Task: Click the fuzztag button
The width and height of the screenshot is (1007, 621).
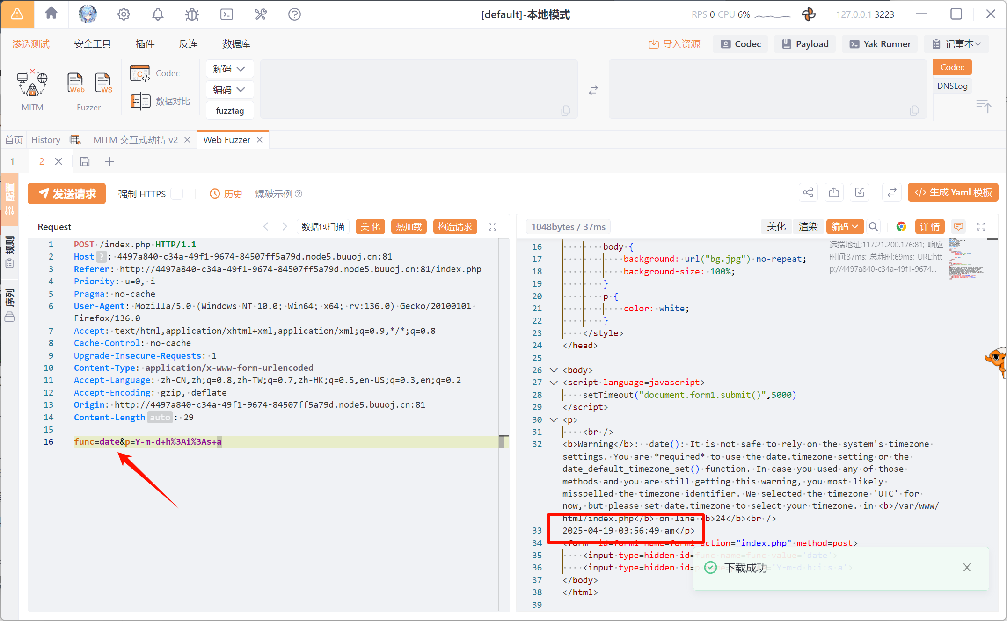Action: pyautogui.click(x=230, y=110)
